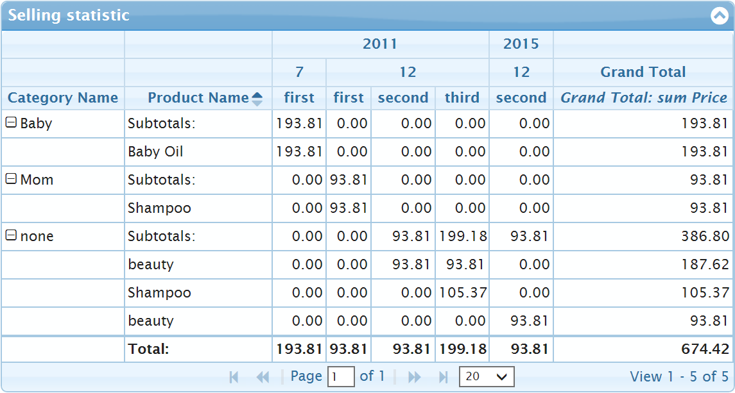Click the Mom category name
This screenshot has width=735, height=393.
pyautogui.click(x=37, y=180)
